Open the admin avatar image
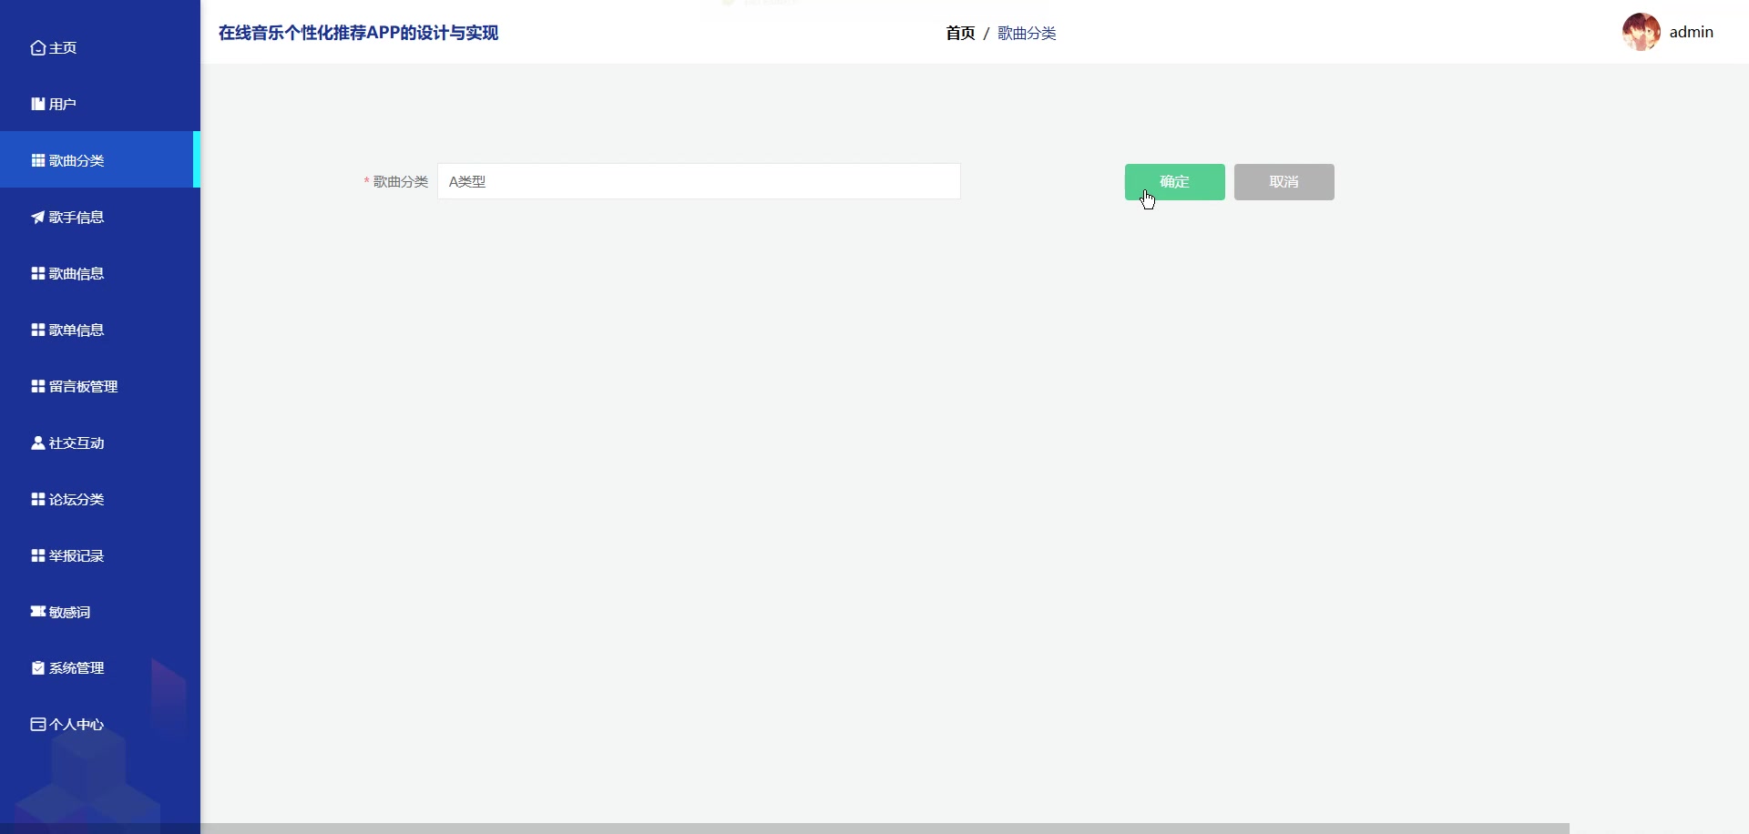This screenshot has height=834, width=1749. (x=1642, y=31)
